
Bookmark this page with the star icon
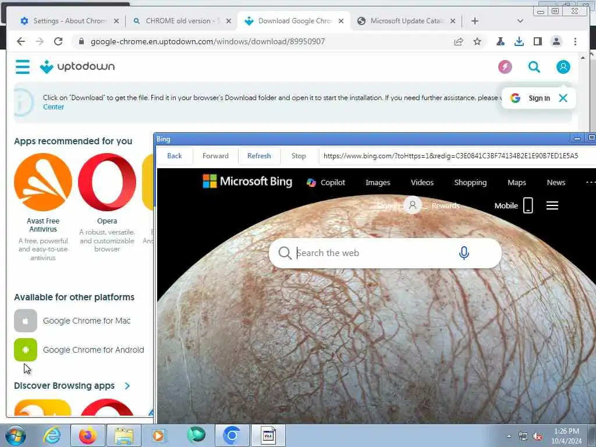477,41
